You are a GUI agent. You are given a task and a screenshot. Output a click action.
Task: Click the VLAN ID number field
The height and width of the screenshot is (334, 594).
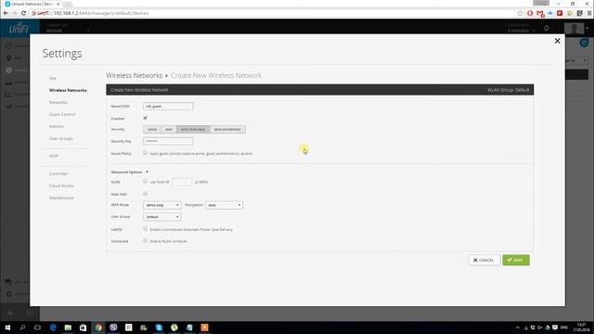(182, 182)
